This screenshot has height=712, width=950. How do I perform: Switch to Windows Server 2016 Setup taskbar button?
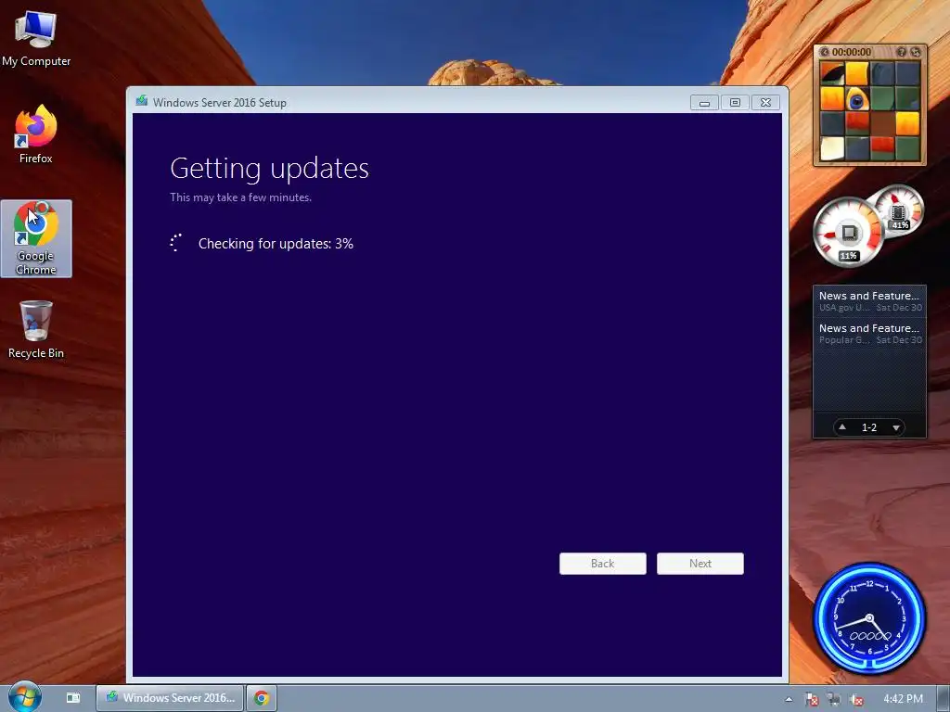pyautogui.click(x=170, y=697)
